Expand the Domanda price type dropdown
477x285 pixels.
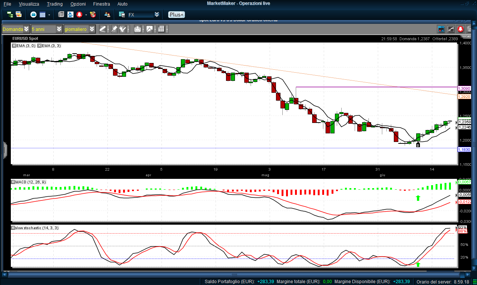(26, 29)
